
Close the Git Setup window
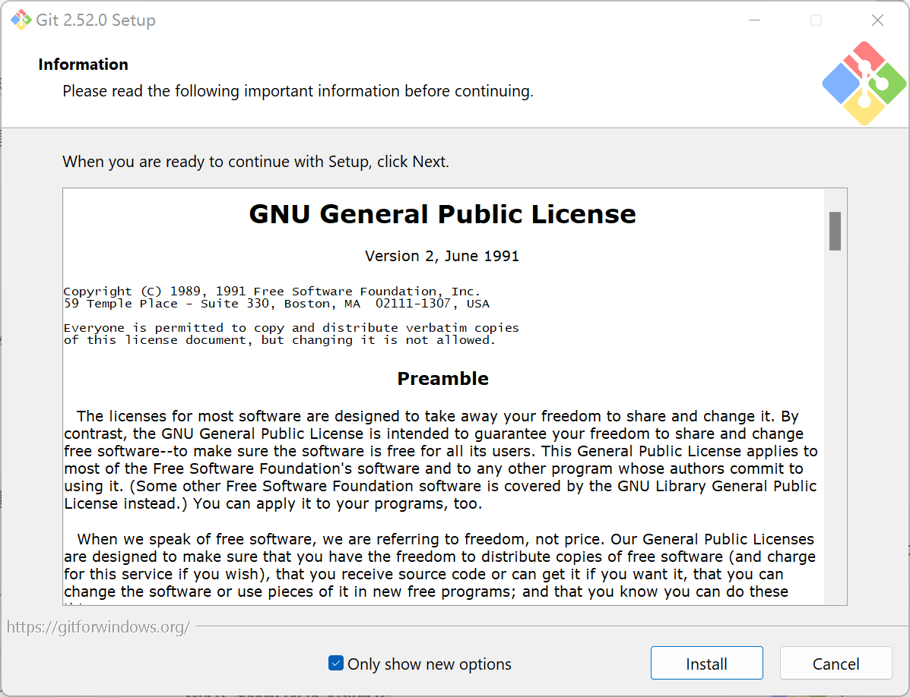point(877,20)
